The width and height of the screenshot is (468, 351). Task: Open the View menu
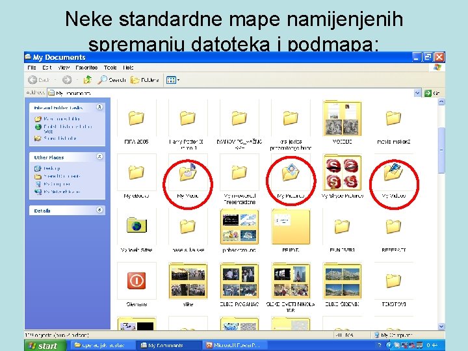(x=64, y=68)
